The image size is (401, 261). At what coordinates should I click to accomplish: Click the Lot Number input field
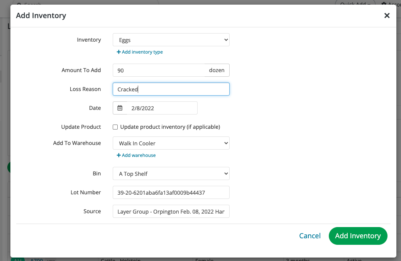point(171,192)
